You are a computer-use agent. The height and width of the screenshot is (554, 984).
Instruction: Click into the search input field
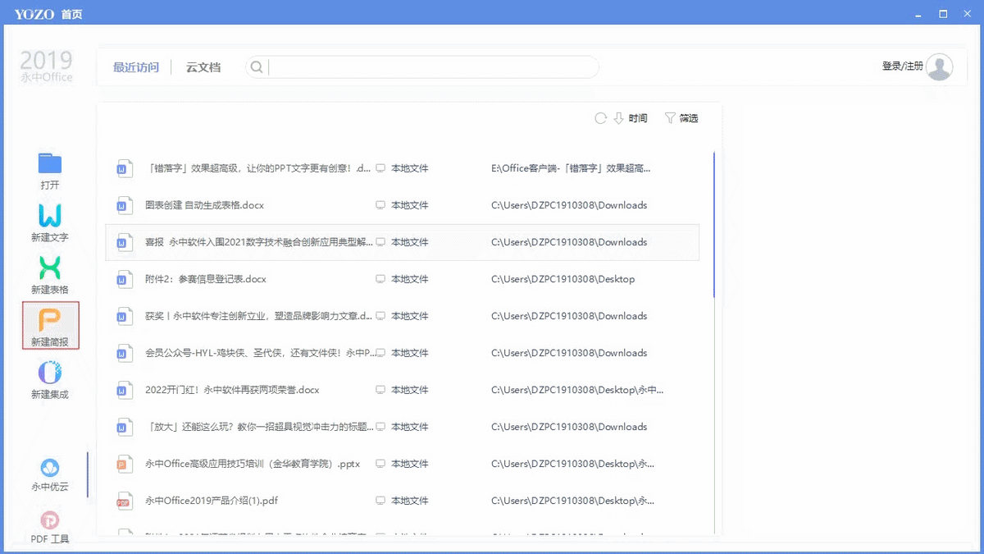coord(433,67)
